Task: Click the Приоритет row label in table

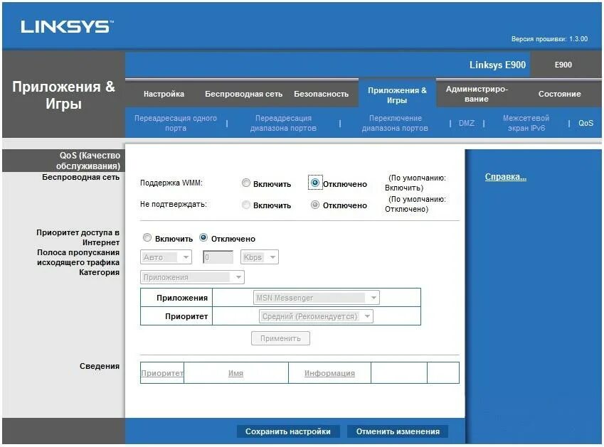Action: click(x=186, y=316)
